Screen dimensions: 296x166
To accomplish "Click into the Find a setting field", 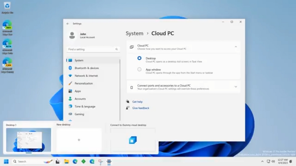I will pos(93,49).
